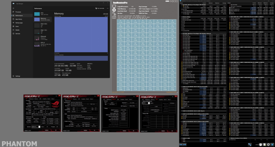Open Task Manager's three-dot more options menu
Screen dimensions: 275x147
[x=107, y=8]
